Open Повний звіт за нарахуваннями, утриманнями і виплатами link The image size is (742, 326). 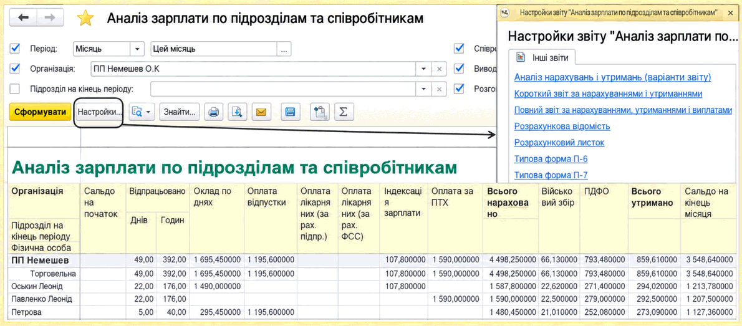coord(624,110)
